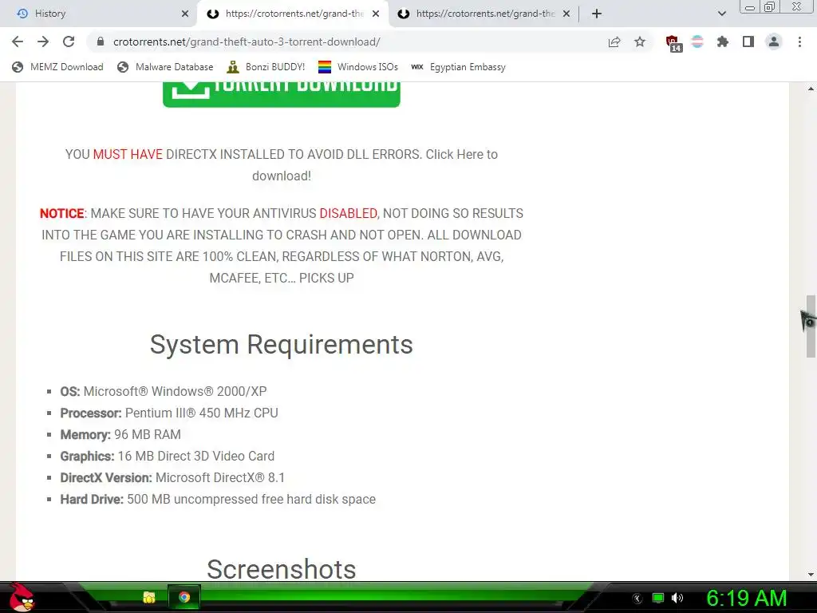Click the Memory: 96 MB RAM line
Image resolution: width=817 pixels, height=613 pixels.
click(121, 435)
